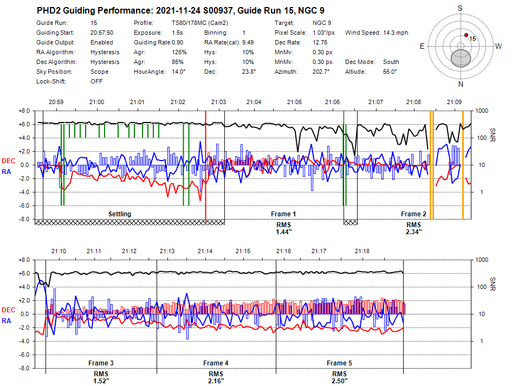The height and width of the screenshot is (386, 518).
Task: Click the Guide Output value Enabled
Action: tap(102, 42)
